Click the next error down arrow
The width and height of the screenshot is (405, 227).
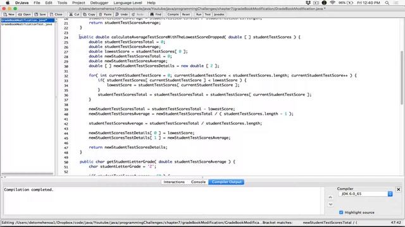330,204
